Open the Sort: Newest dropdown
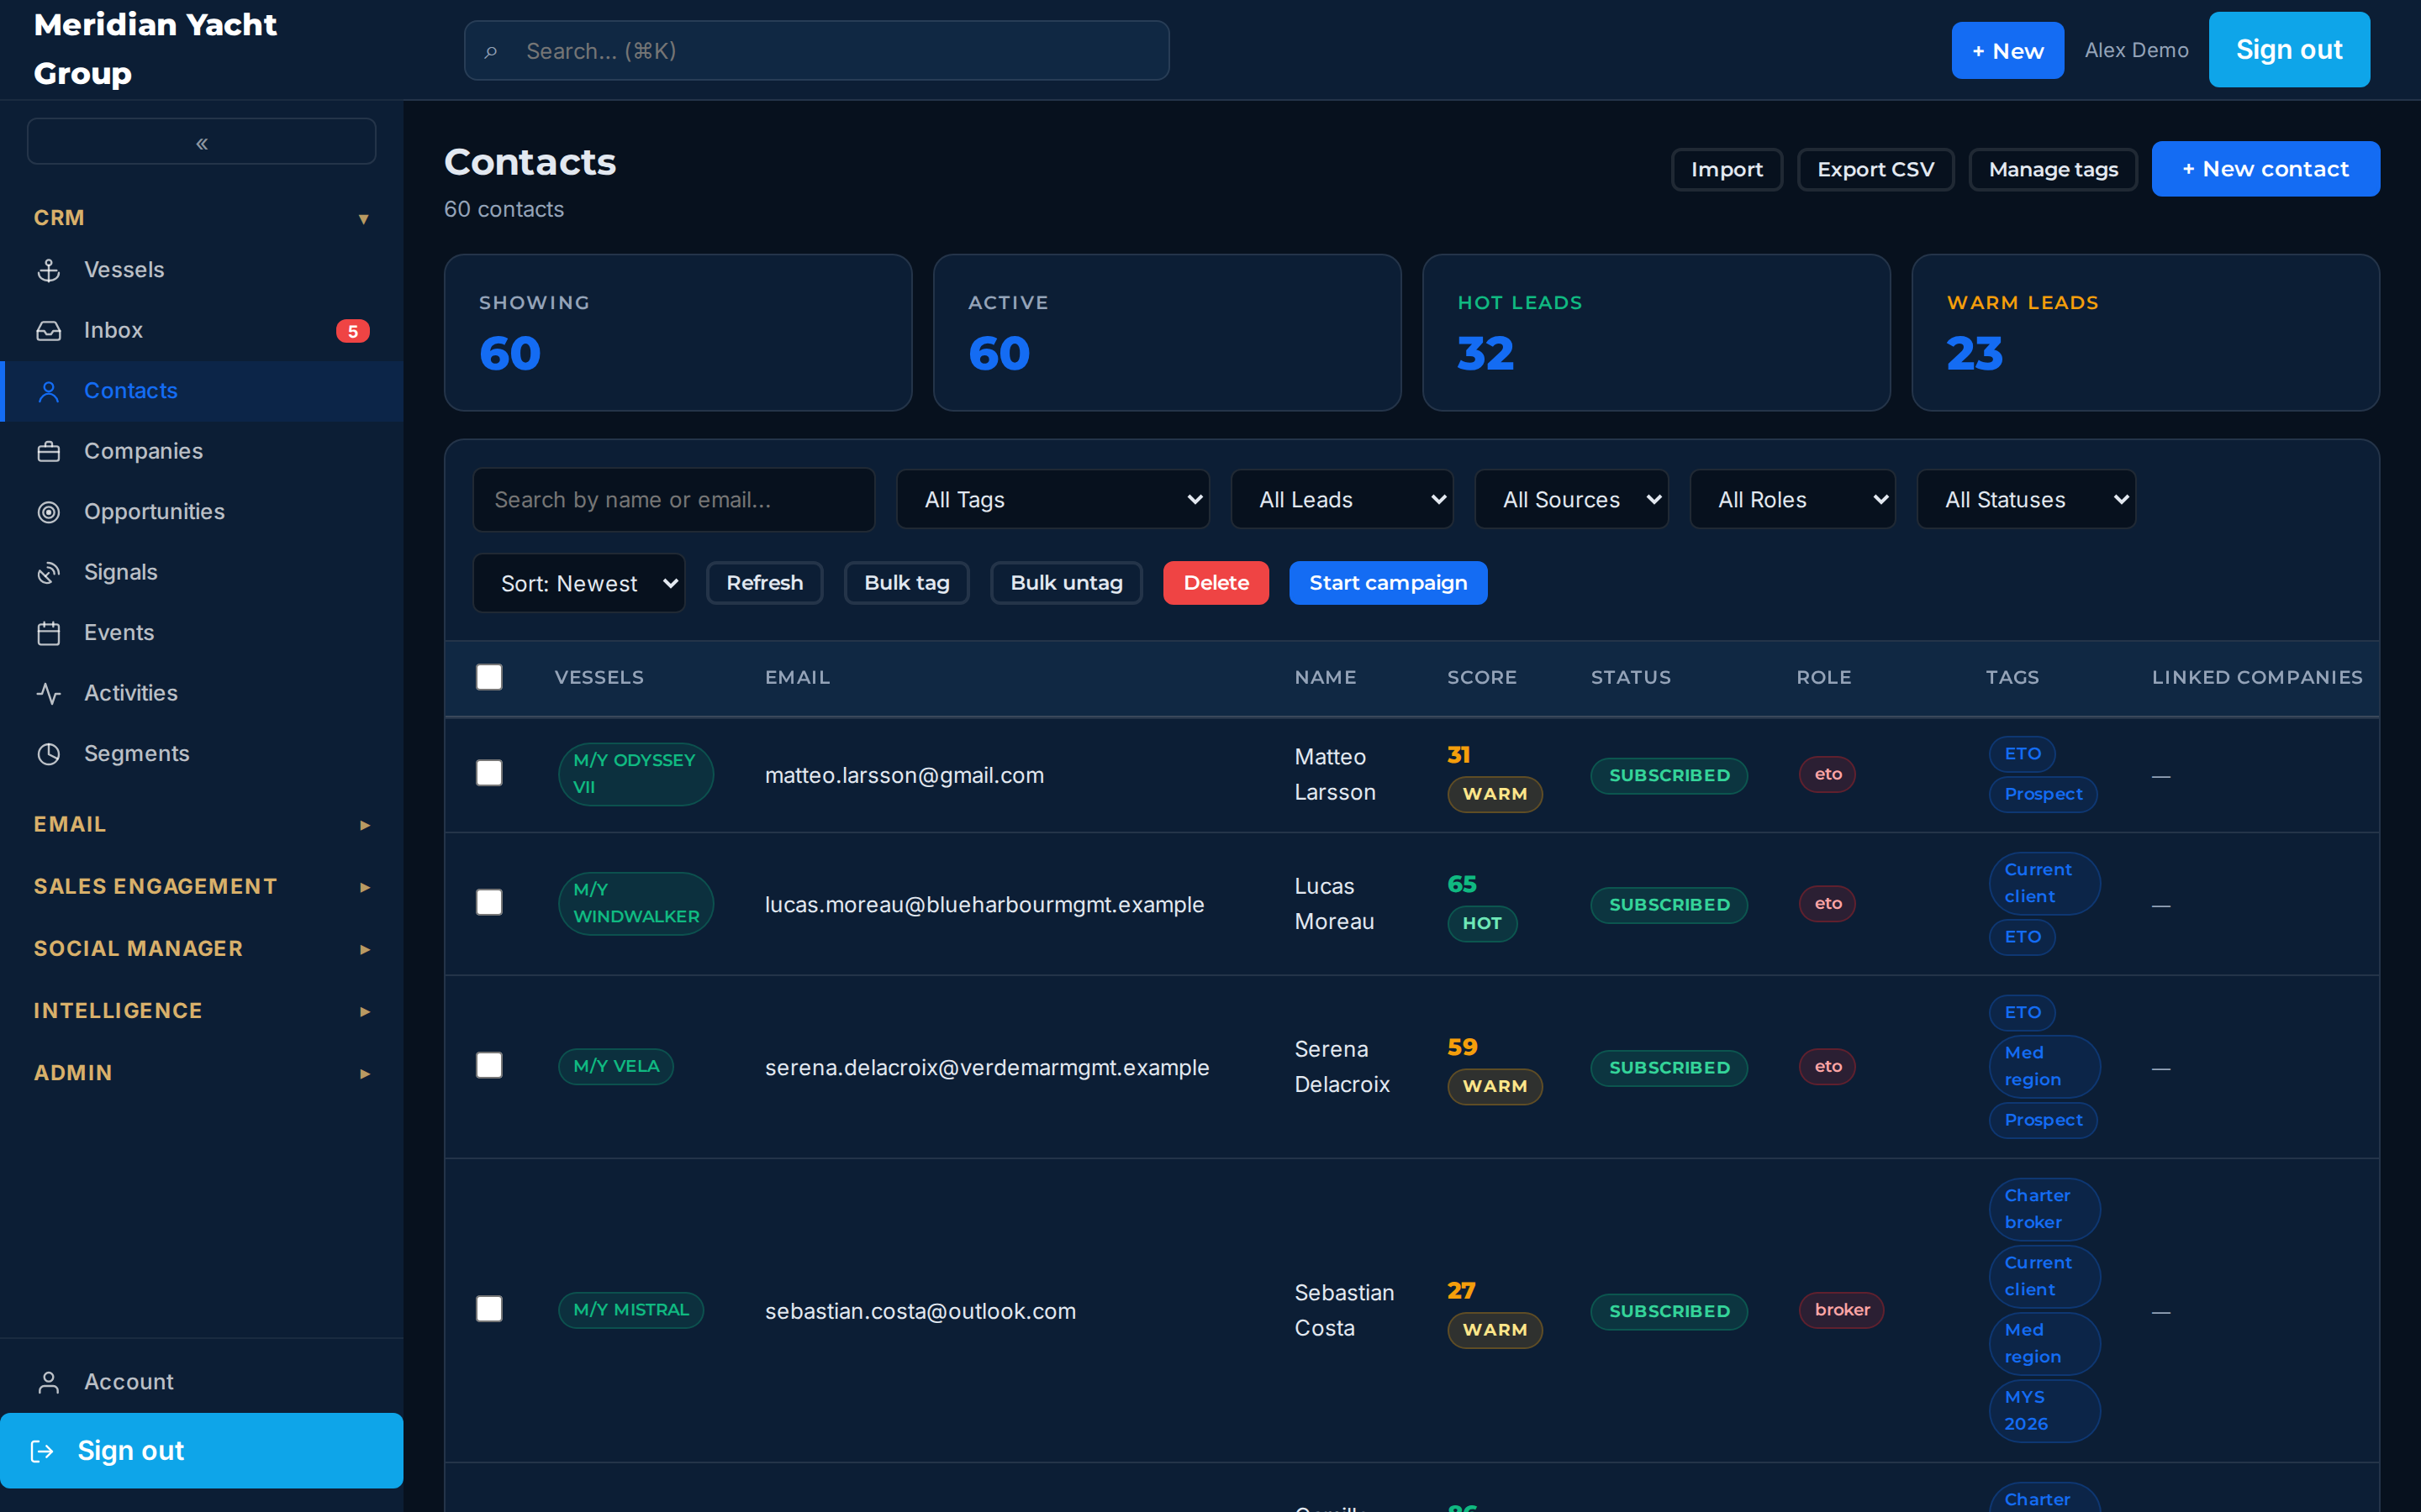 578,583
